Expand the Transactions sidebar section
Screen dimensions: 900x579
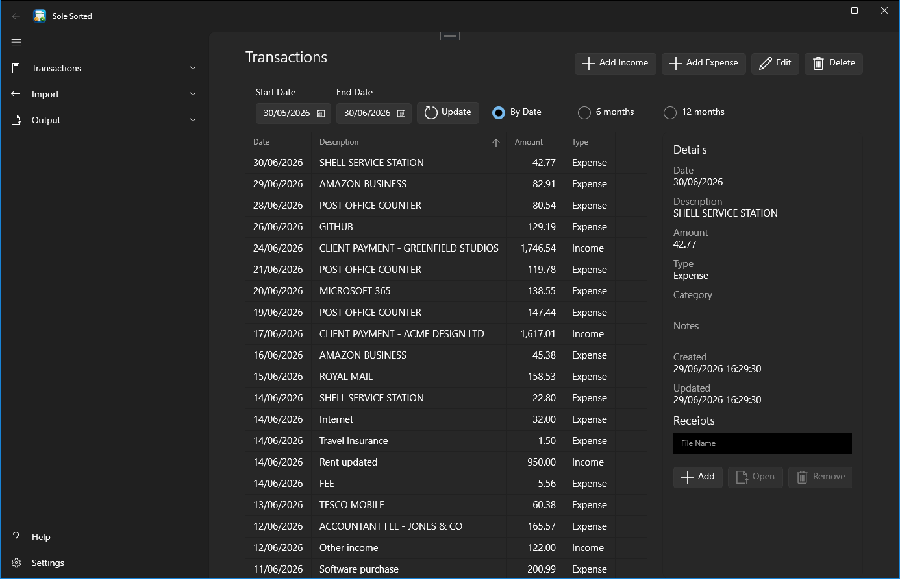coord(193,68)
